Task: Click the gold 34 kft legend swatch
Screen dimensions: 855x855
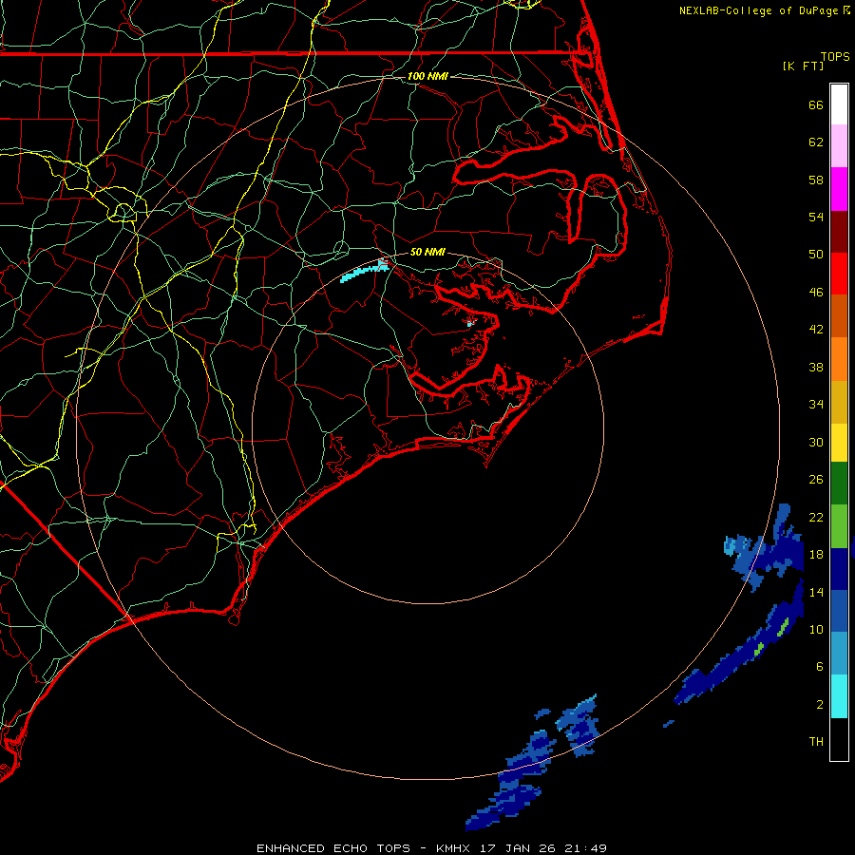Action: pos(839,402)
